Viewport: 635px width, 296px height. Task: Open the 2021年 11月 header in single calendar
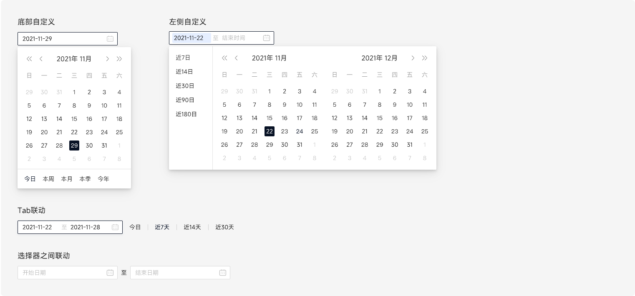74,59
